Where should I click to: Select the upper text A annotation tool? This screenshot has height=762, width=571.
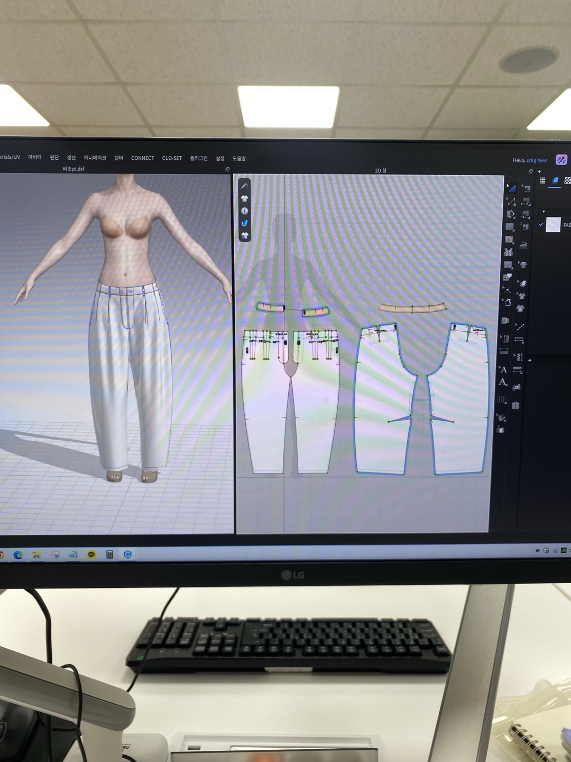(503, 369)
